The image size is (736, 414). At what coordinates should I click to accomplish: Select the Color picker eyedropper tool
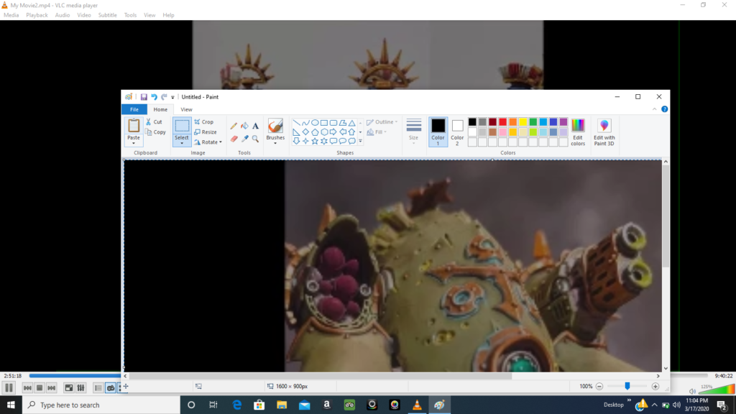pos(244,139)
